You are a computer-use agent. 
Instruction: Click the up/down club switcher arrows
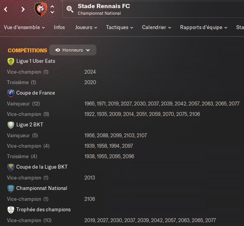[x=53, y=9]
